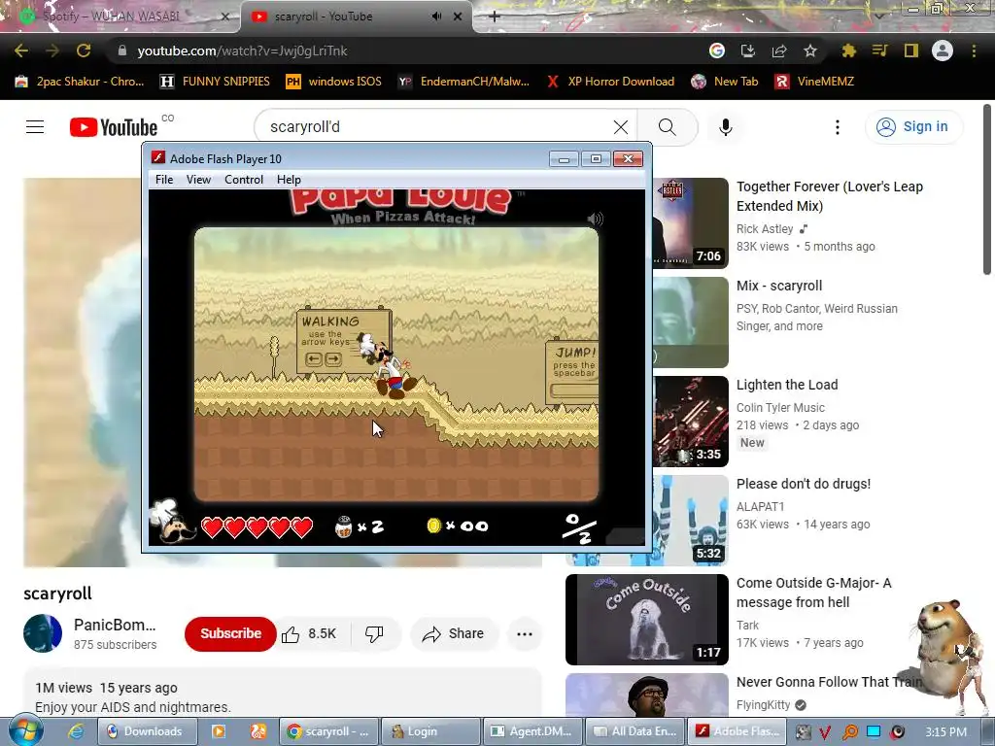This screenshot has height=746, width=995.
Task: Open the media control playlist icon
Action: 879,51
